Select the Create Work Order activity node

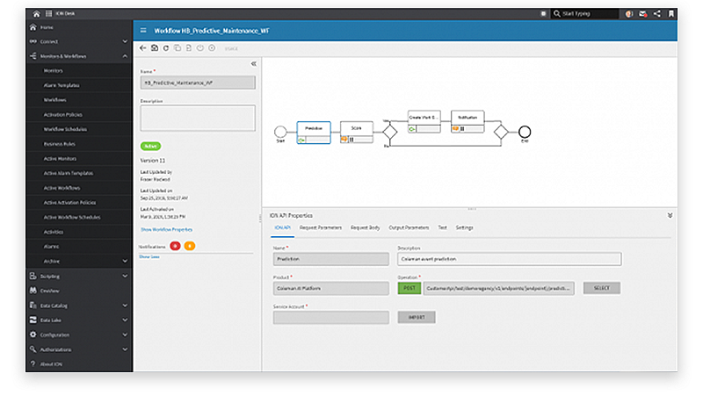click(x=424, y=122)
